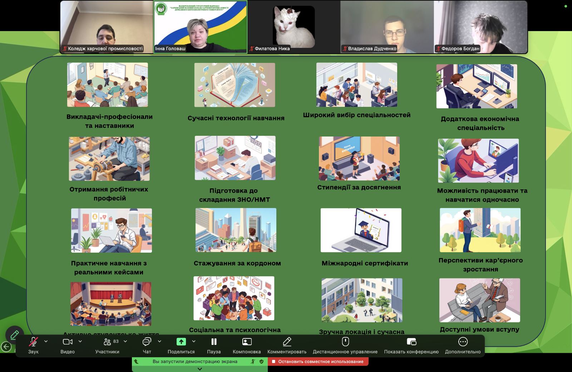Expand the arrow next to Чат

click(x=159, y=342)
